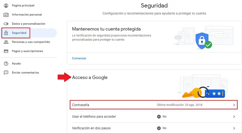Click the security shield illustration
The height and width of the screenshot is (133, 242).
pos(201,40)
